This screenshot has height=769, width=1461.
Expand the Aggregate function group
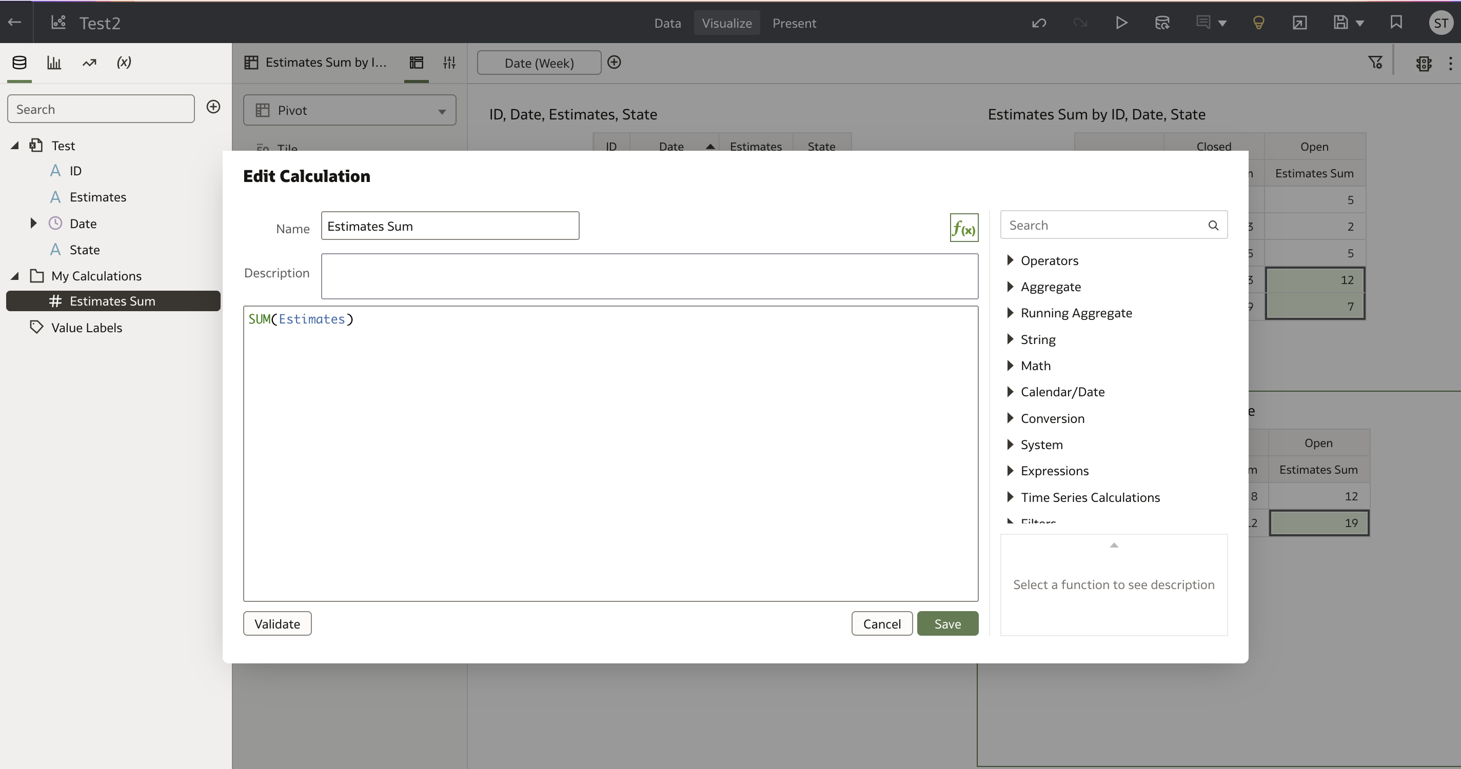click(1010, 286)
